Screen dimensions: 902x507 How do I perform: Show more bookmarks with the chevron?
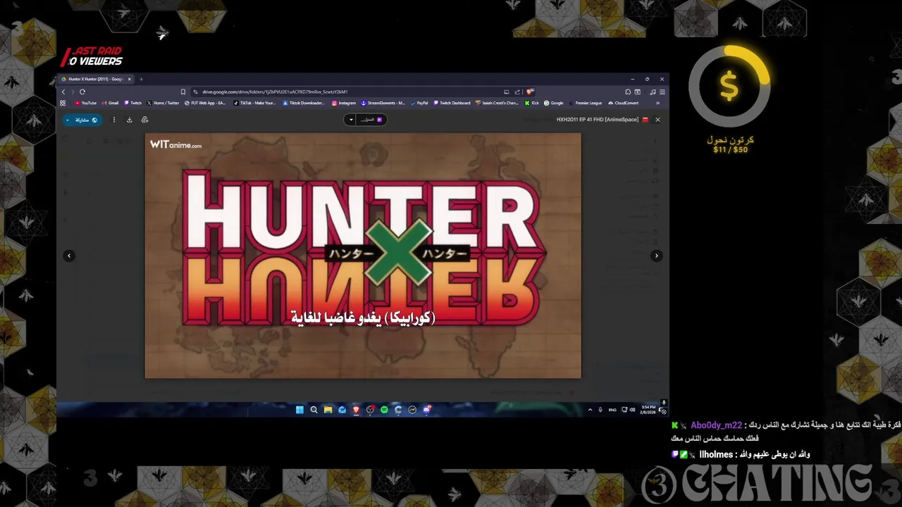(657, 103)
